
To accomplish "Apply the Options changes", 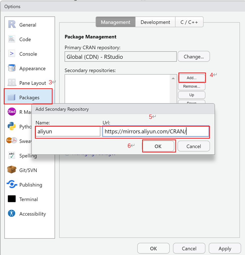I will coord(225,248).
